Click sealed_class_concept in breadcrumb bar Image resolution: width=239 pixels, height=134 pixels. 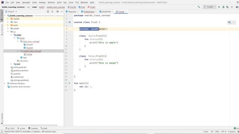point(56,7)
